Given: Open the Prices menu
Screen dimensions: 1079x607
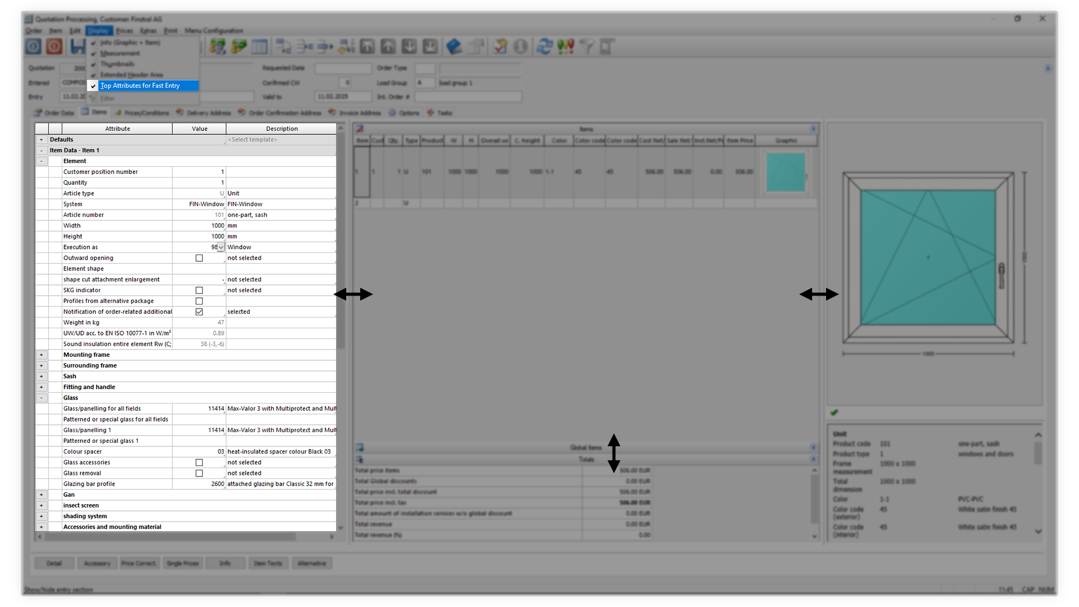Looking at the screenshot, I should click(x=124, y=31).
